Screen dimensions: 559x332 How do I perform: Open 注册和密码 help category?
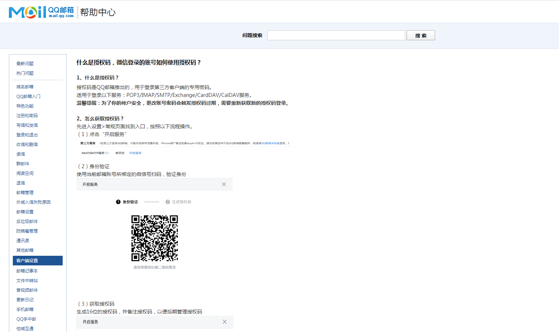[x=27, y=116]
